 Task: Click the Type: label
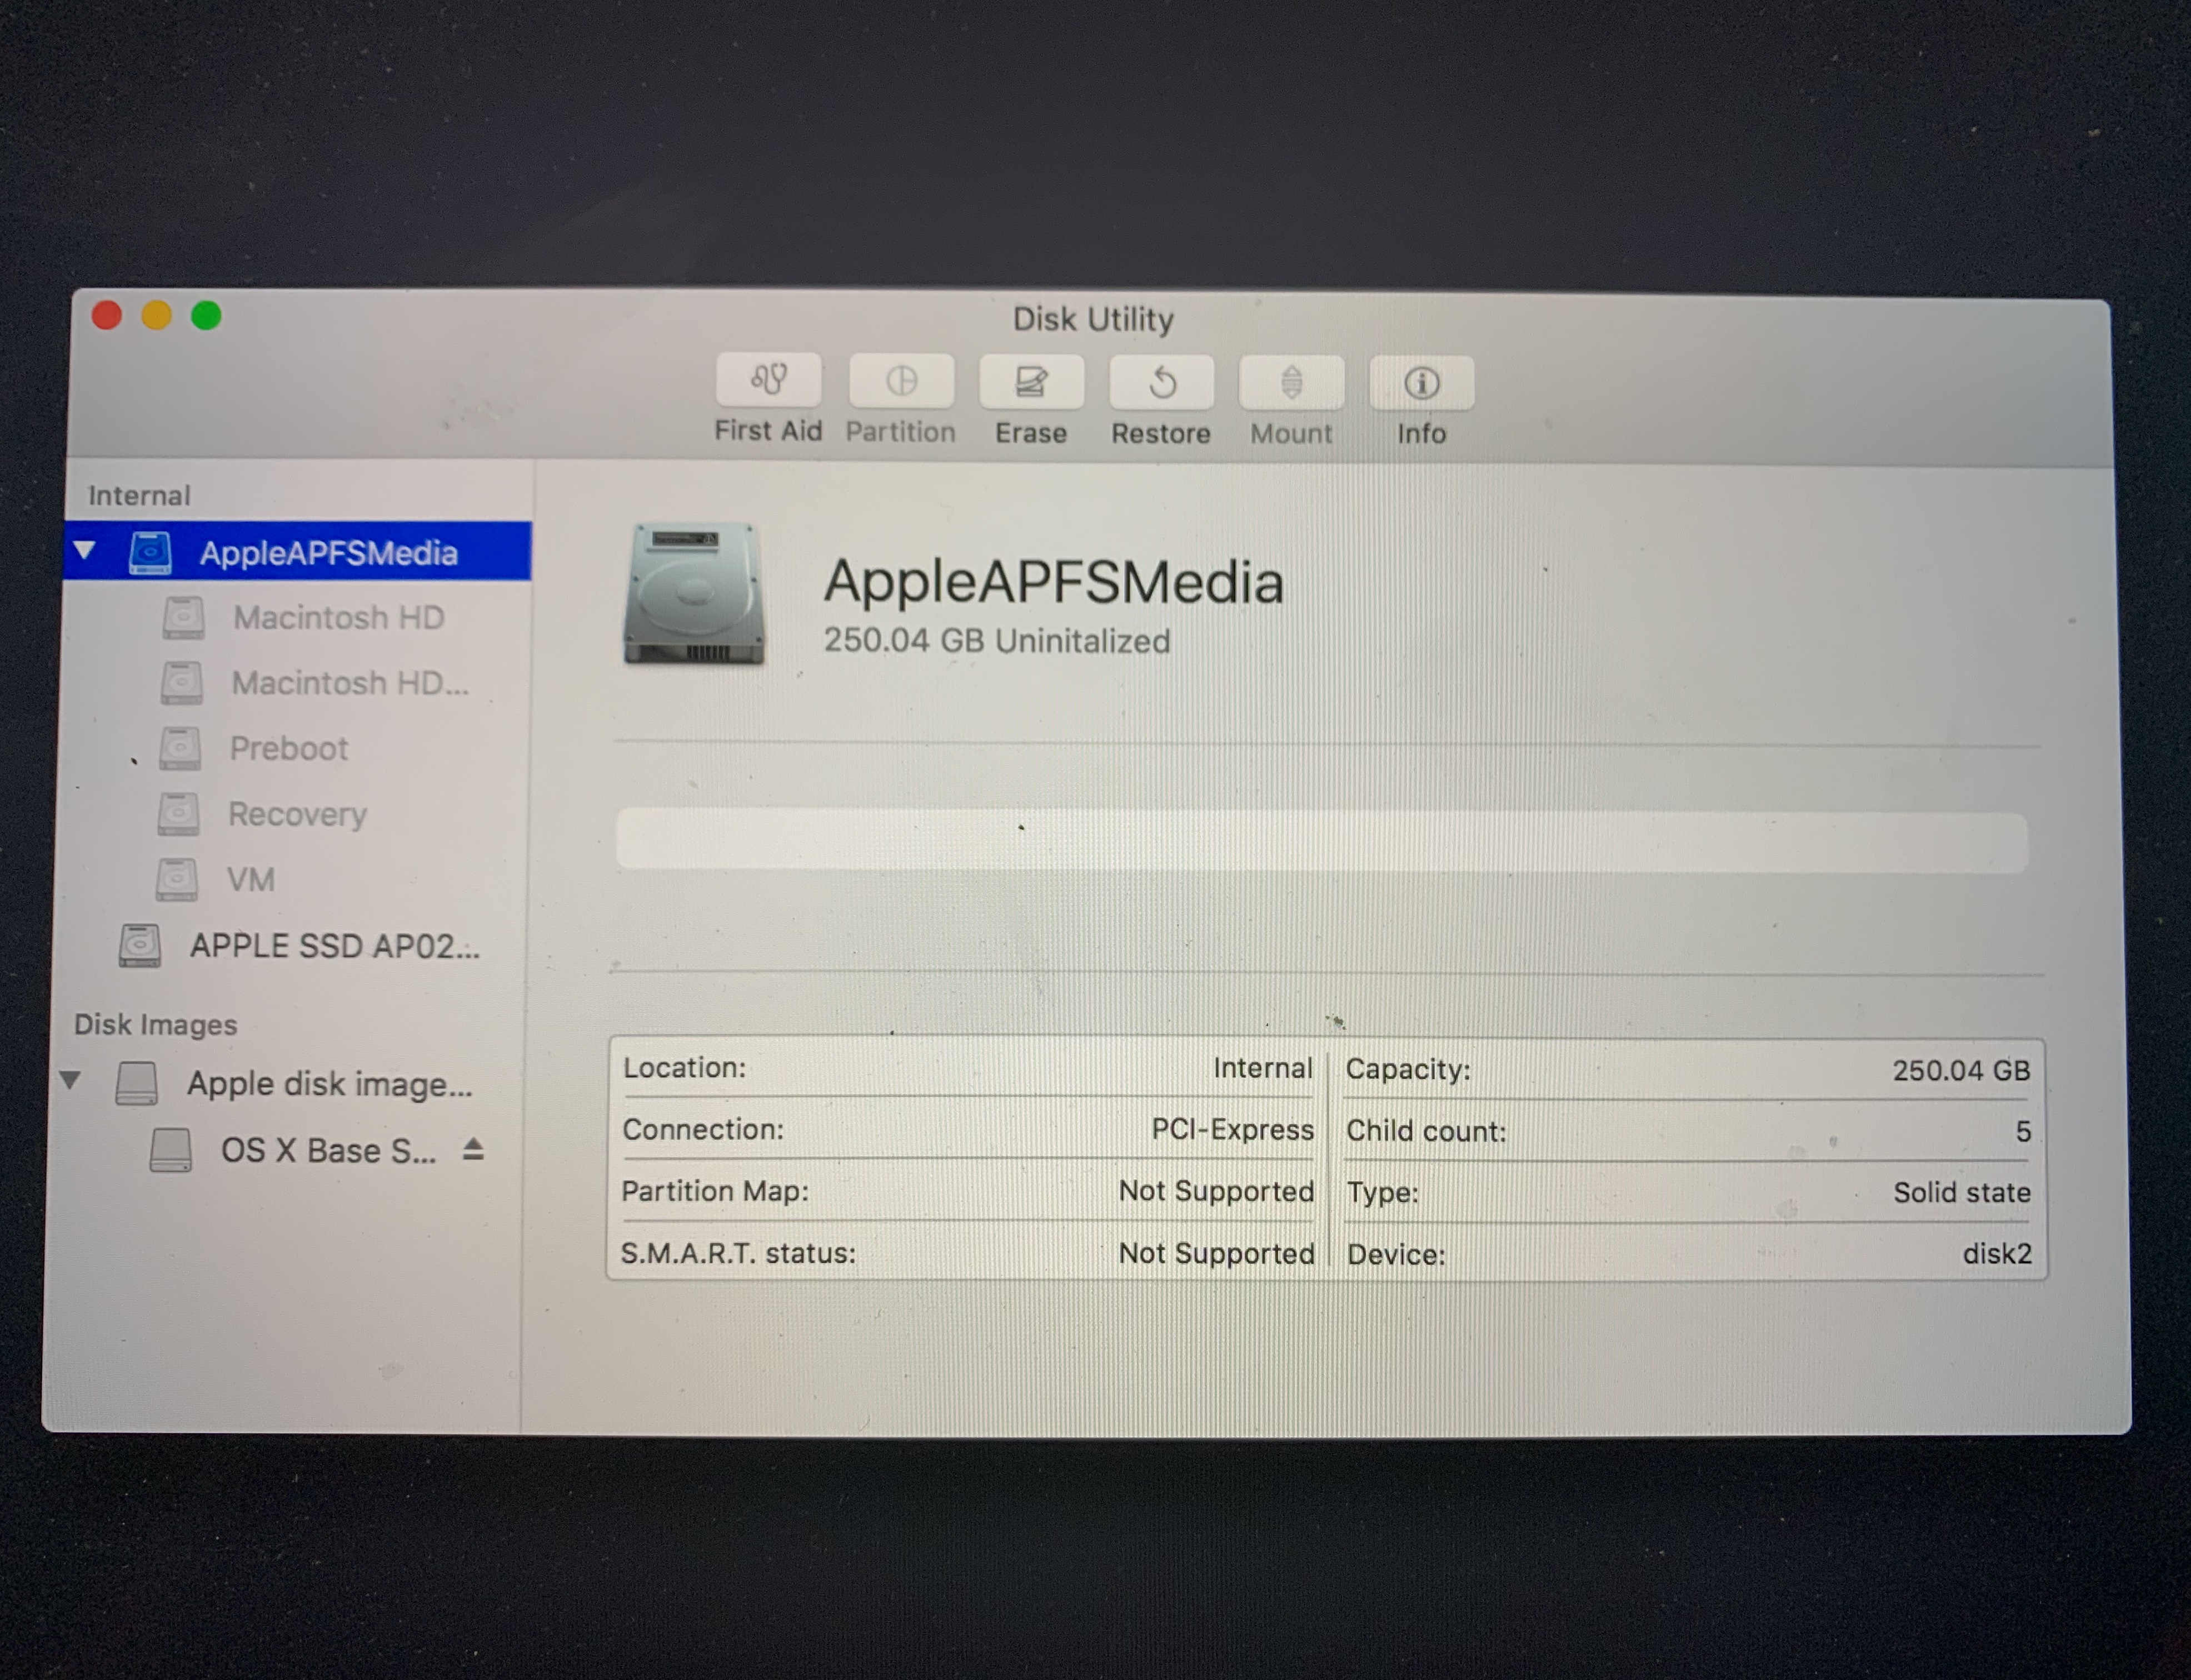pos(1383,1193)
